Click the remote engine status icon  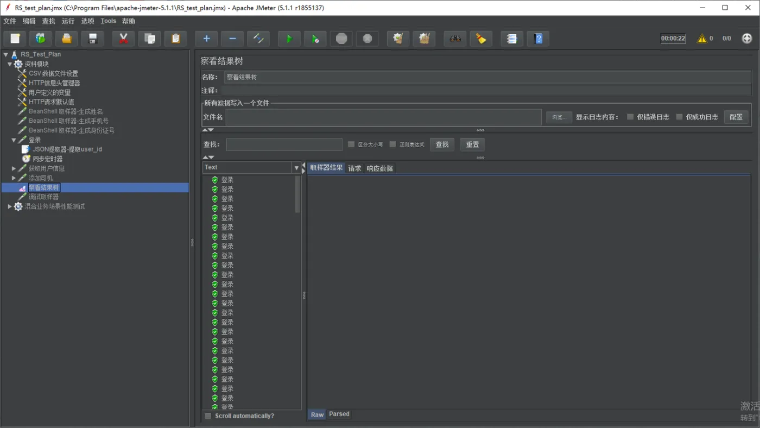pos(747,39)
